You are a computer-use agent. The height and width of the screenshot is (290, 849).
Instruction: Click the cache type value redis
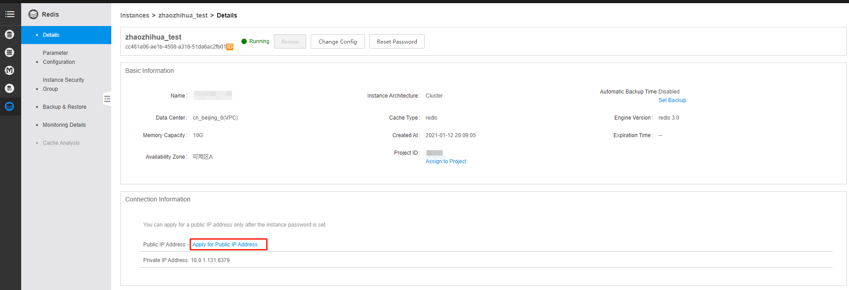(x=431, y=118)
